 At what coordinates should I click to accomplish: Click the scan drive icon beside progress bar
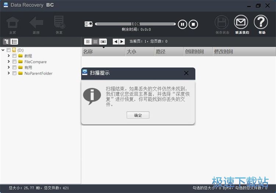point(89,24)
